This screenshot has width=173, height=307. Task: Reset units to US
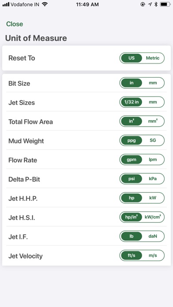[132, 58]
